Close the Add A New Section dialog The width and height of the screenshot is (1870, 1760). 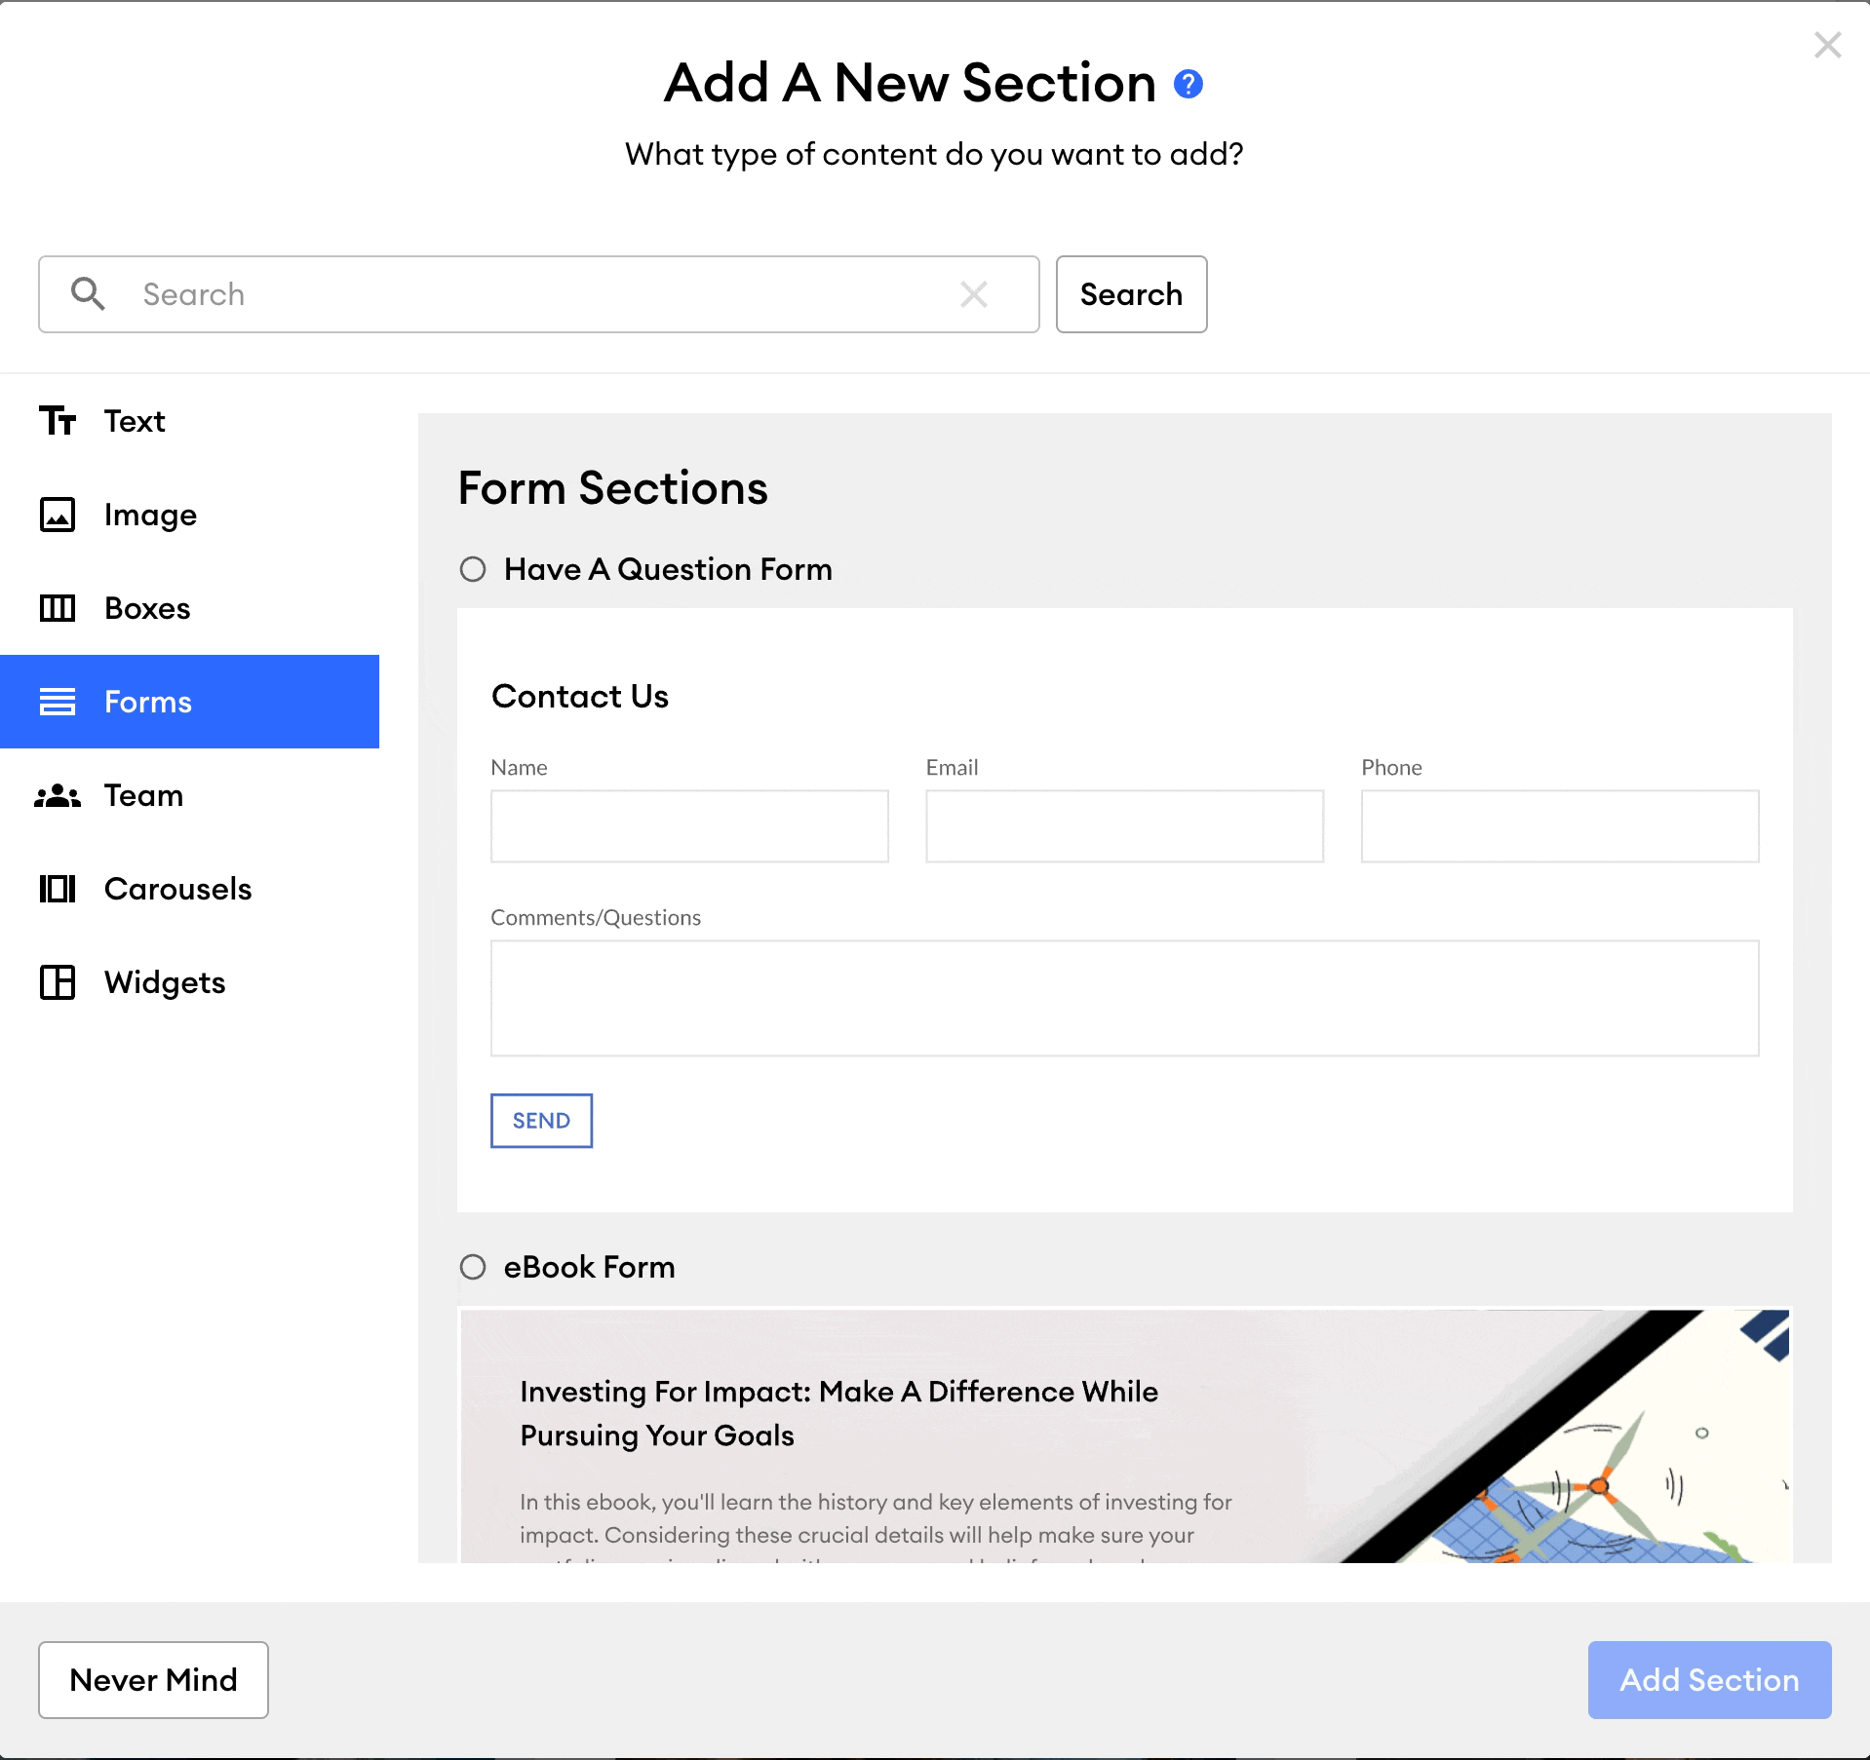coord(1827,45)
